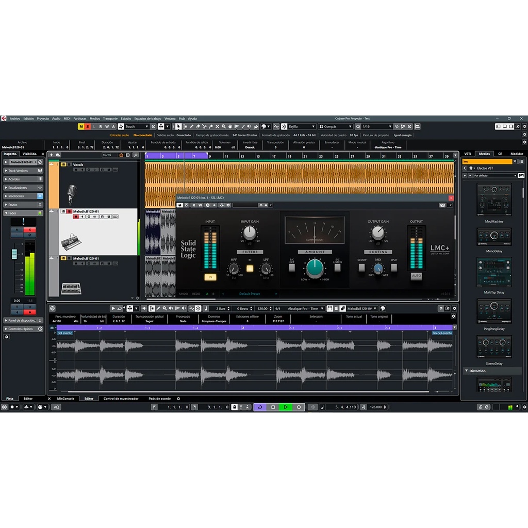Click the Stop transport button
Image resolution: width=528 pixels, height=528 pixels.
(273, 407)
